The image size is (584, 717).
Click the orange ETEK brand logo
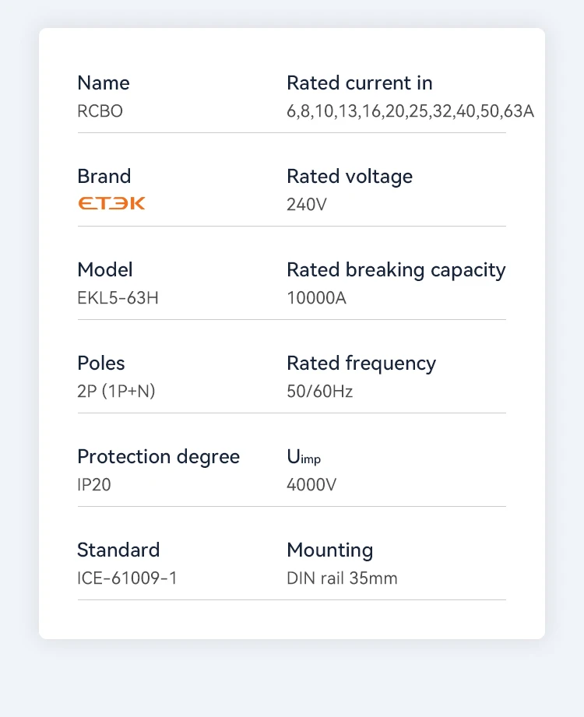pos(111,203)
